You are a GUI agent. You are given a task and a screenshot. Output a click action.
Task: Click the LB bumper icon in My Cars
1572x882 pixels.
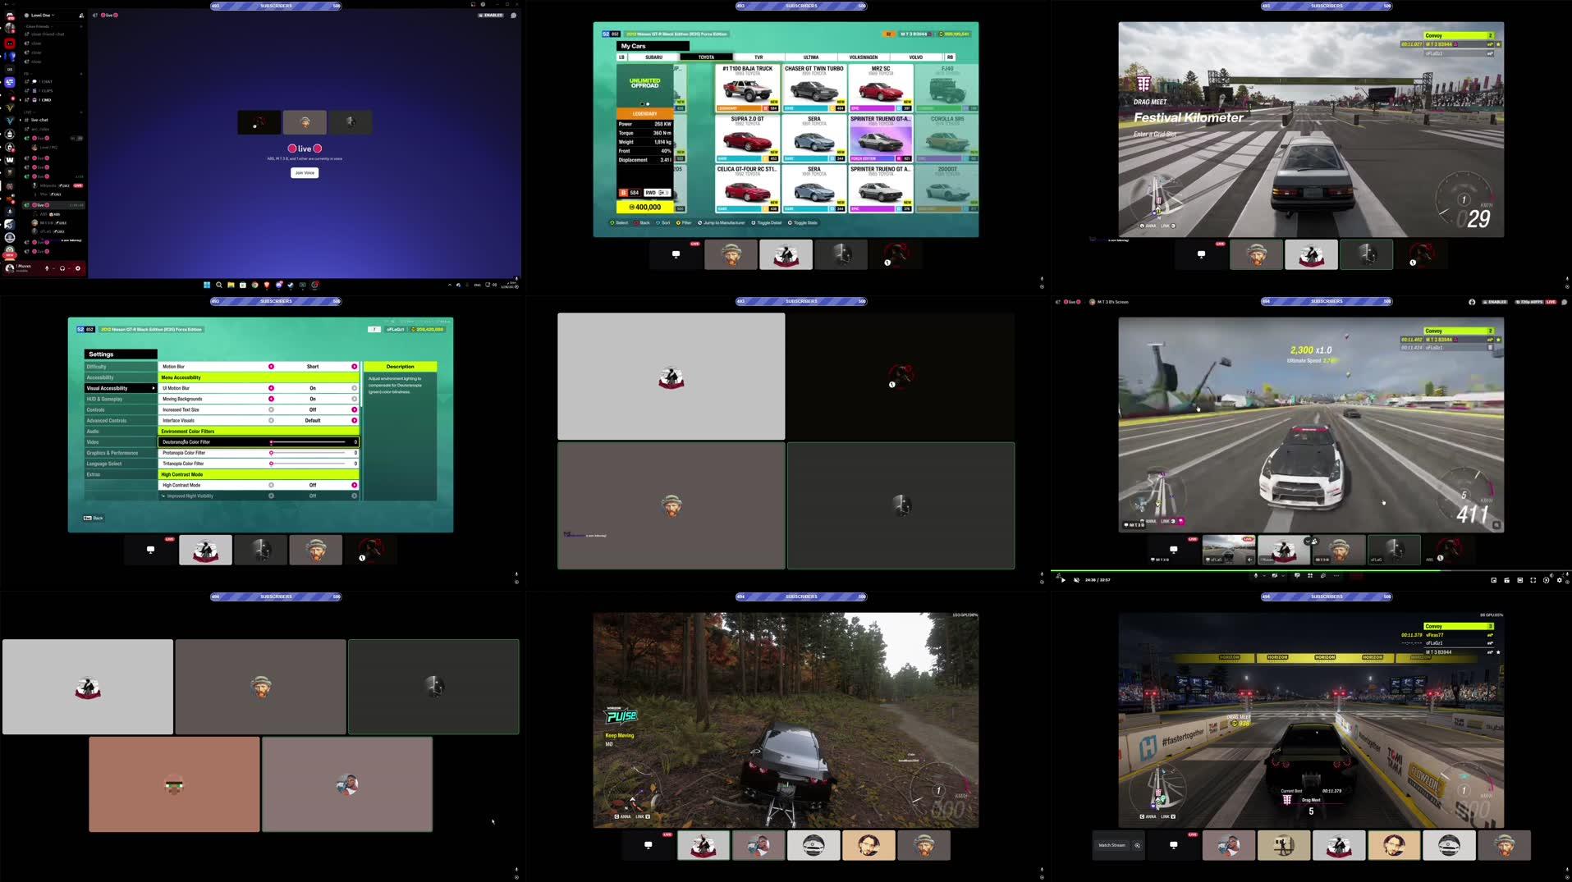point(621,57)
